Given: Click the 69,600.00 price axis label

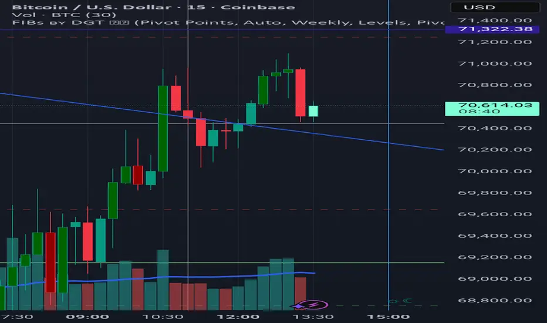Looking at the screenshot, I should (495, 214).
